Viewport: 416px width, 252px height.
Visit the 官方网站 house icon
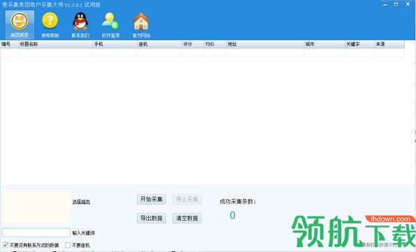pyautogui.click(x=141, y=25)
